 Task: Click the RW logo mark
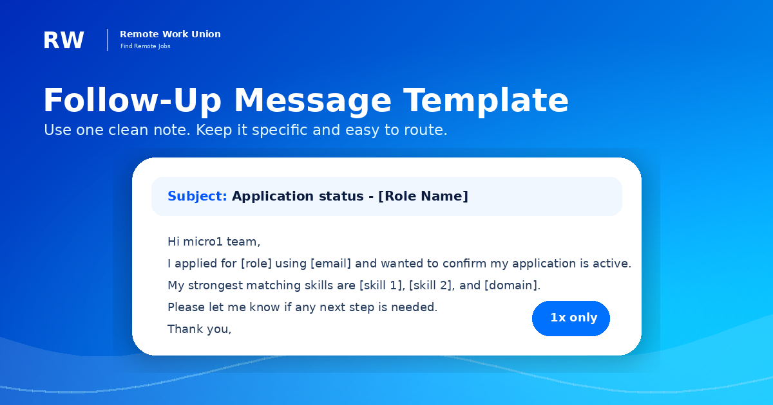coord(64,40)
